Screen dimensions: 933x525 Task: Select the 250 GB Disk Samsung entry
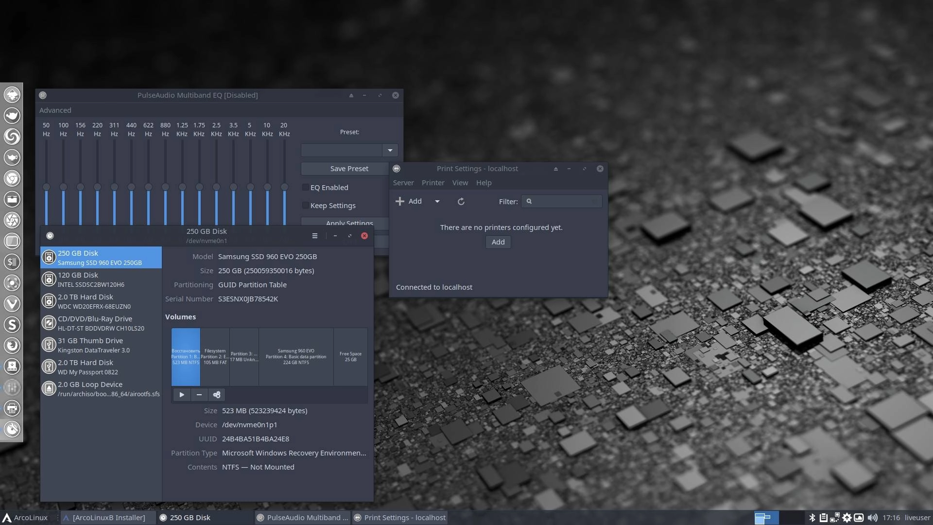point(101,258)
